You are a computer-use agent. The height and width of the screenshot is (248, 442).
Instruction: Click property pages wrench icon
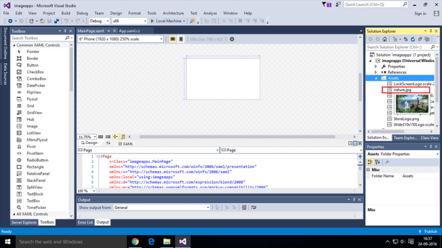(387, 162)
